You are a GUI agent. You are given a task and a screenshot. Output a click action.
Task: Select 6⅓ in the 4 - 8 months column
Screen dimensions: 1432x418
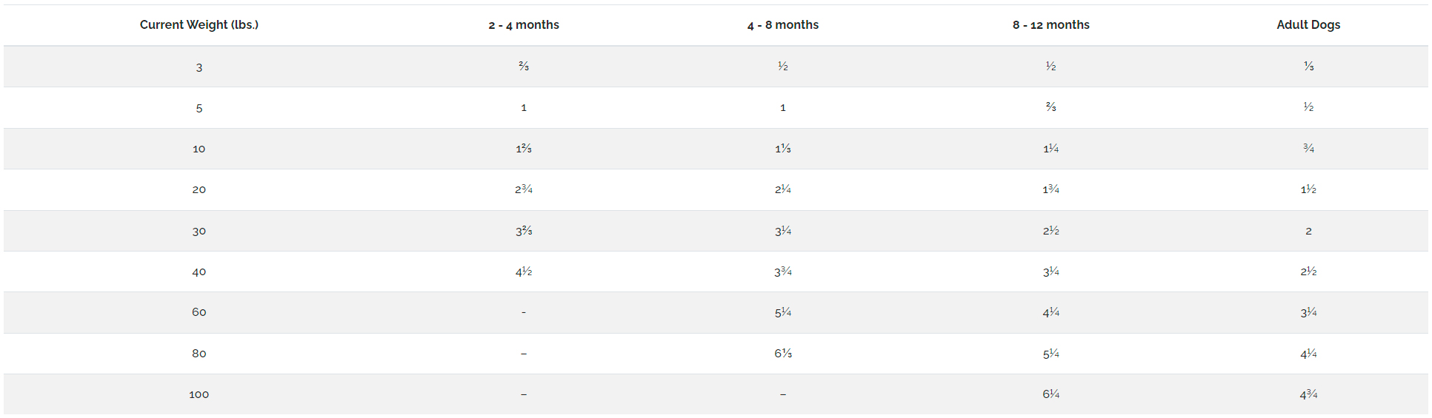[783, 354]
